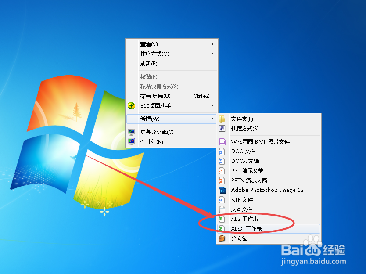Viewport: 366px width, 274px height.
Task: Click the RTF 文件 file icon
Action: point(222,200)
